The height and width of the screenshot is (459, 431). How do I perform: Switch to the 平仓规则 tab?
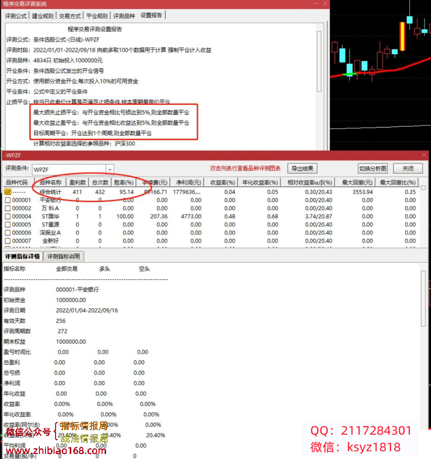(97, 16)
